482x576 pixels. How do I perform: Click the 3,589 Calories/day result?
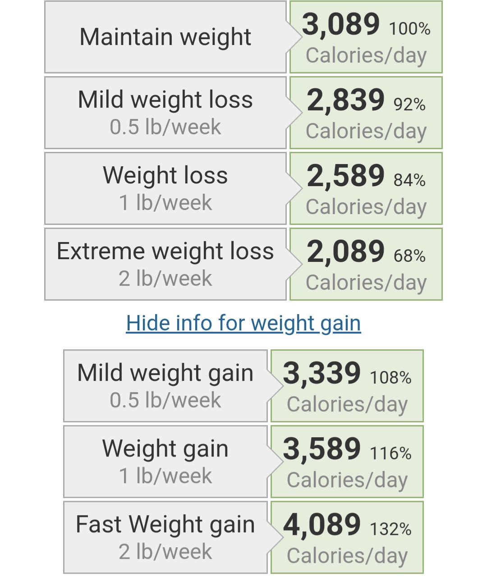click(347, 462)
